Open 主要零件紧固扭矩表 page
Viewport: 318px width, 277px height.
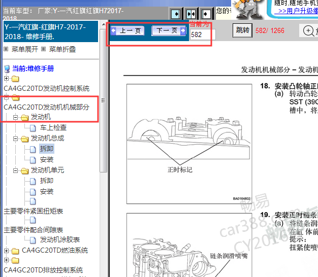34,211
